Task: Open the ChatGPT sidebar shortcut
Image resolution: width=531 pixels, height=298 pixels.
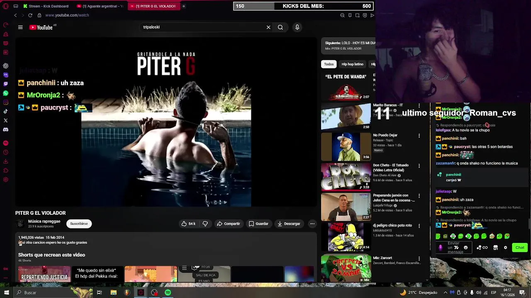Action: (5, 66)
